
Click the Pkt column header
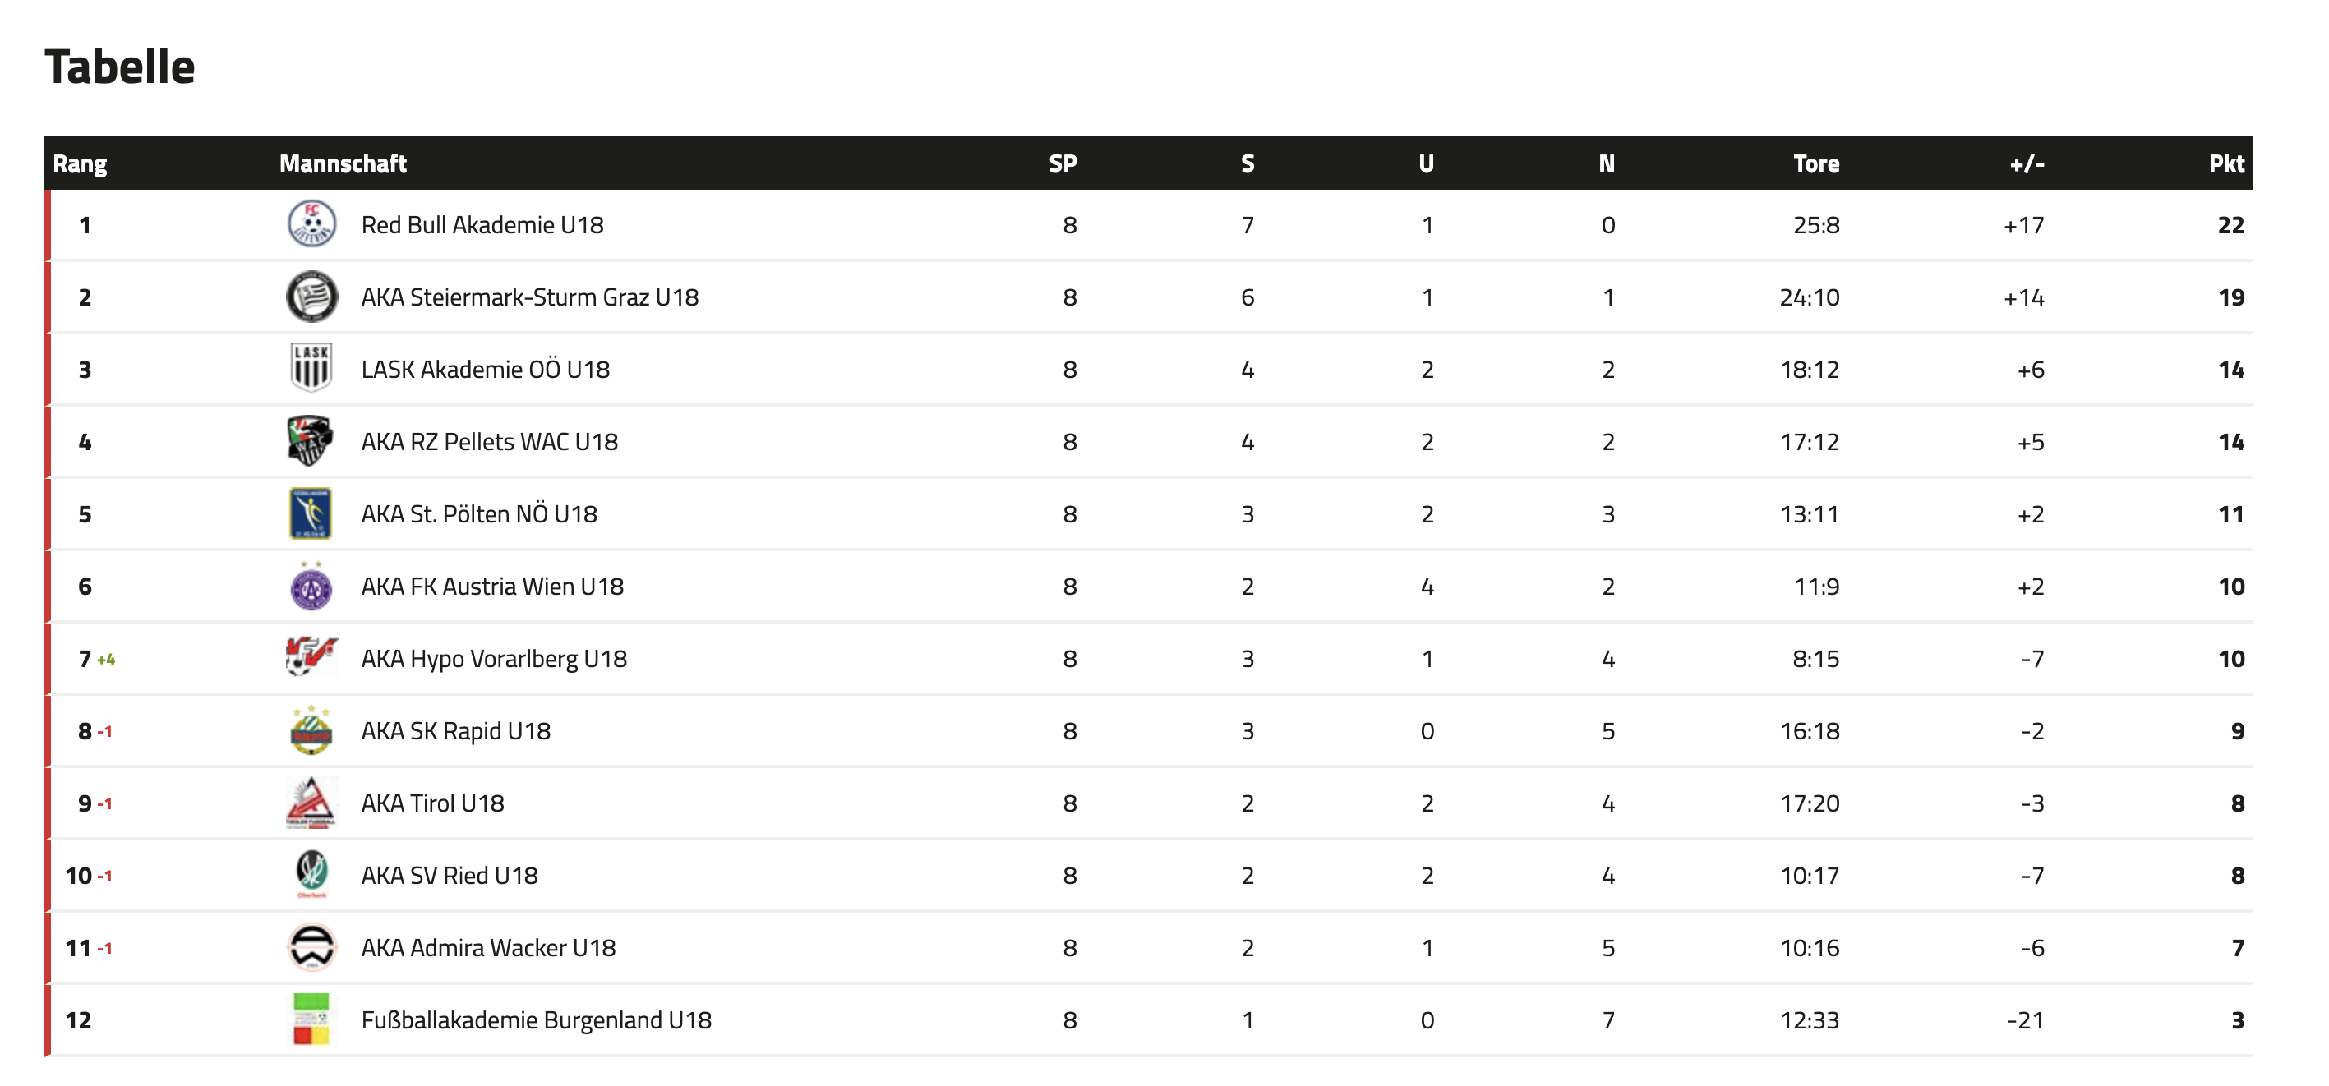click(x=2225, y=163)
